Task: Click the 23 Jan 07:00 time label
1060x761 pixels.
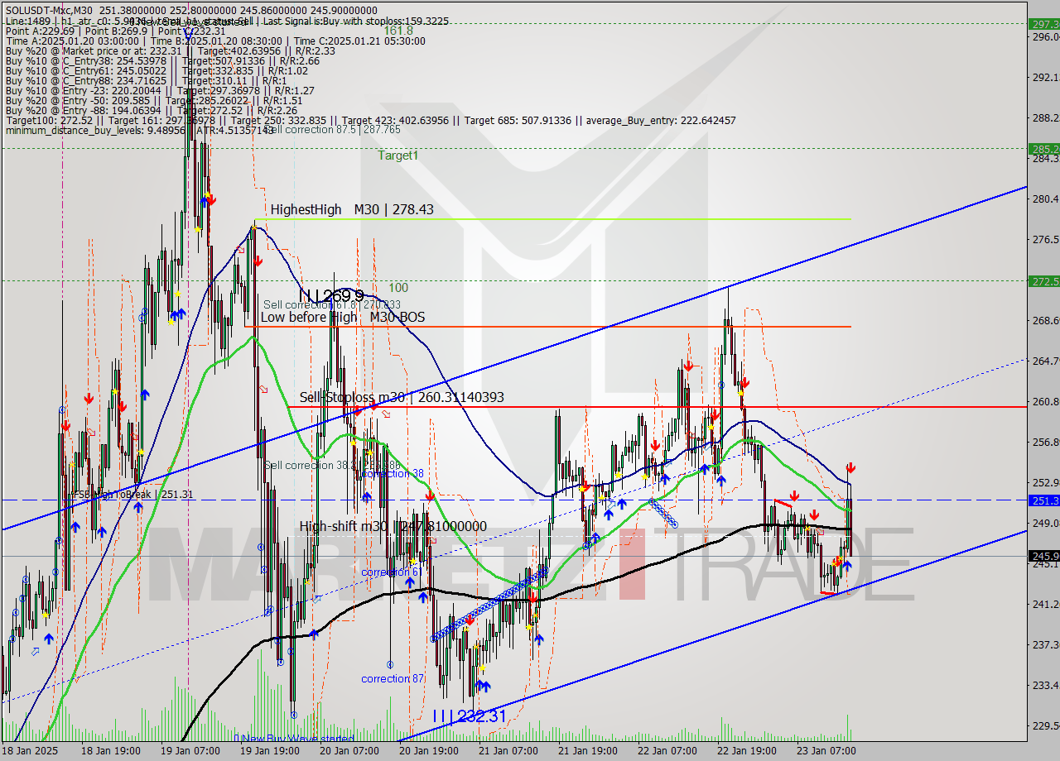Action: [x=827, y=751]
